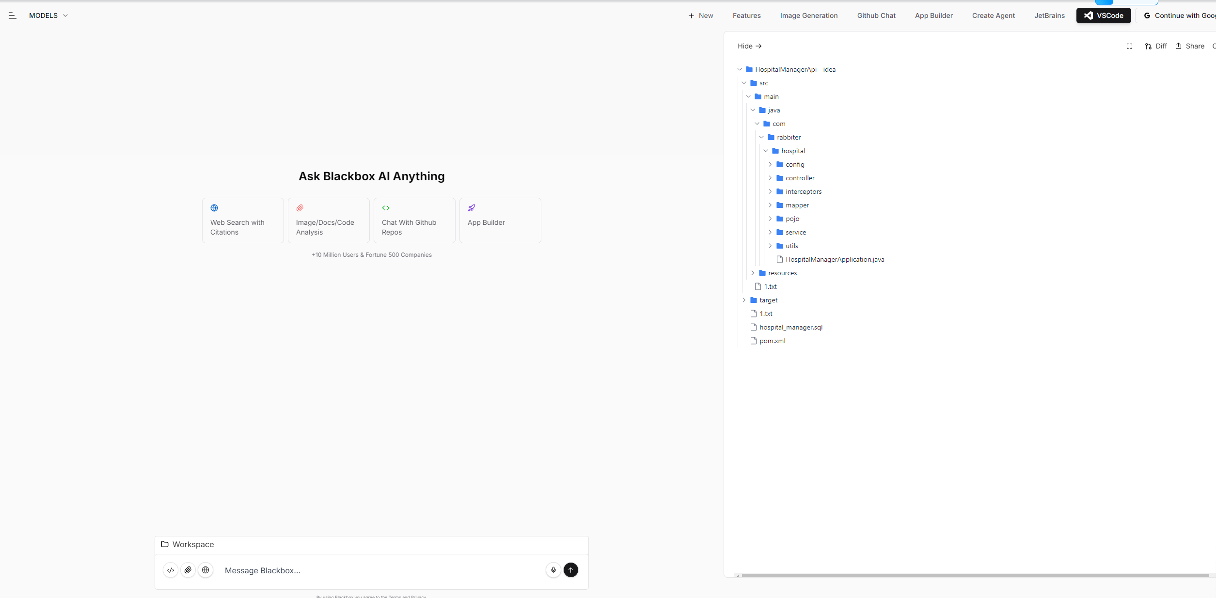
Task: Open the Github Chat menu item
Action: click(x=876, y=16)
